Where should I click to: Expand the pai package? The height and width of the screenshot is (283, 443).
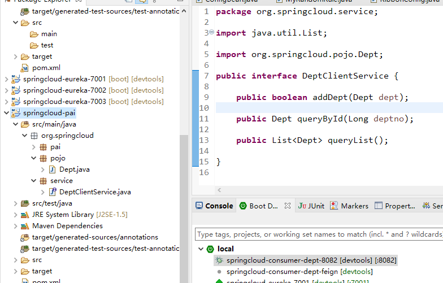click(34, 147)
